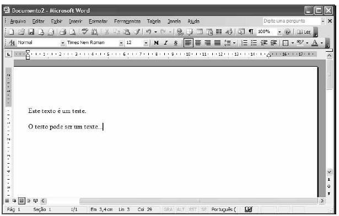339x216 pixels.
Task: Expand the border style arrow
Action: coord(293,43)
